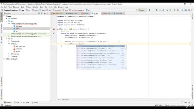This screenshot has height=109, width=194.
Task: Open the app run configuration dropdown
Action: [x=142, y=10]
